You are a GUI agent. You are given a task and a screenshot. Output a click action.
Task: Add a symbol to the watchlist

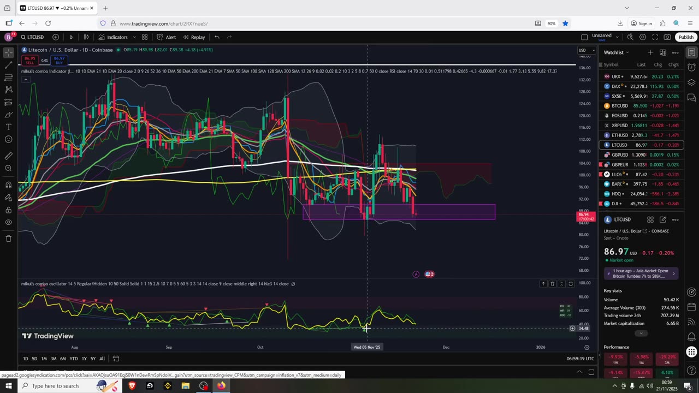(x=650, y=52)
